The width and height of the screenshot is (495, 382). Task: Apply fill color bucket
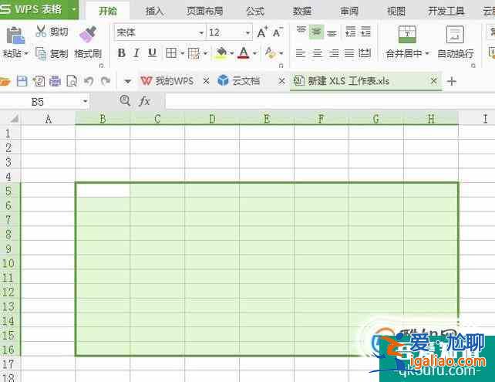tap(221, 53)
